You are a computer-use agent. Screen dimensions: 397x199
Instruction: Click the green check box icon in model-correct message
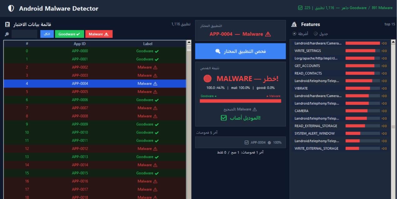tap(224, 118)
